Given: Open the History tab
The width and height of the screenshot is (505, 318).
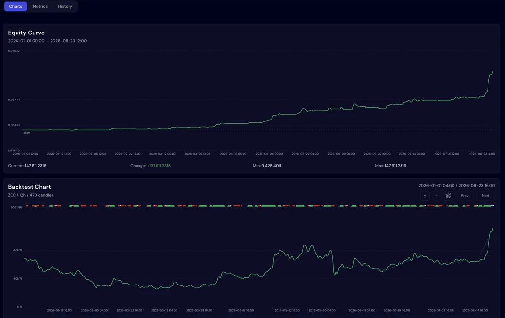Looking at the screenshot, I should click(65, 6).
